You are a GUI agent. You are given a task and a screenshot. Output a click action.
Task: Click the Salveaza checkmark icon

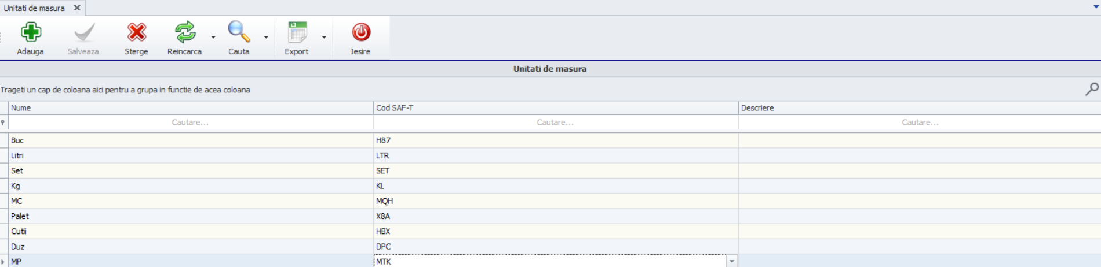coord(83,32)
